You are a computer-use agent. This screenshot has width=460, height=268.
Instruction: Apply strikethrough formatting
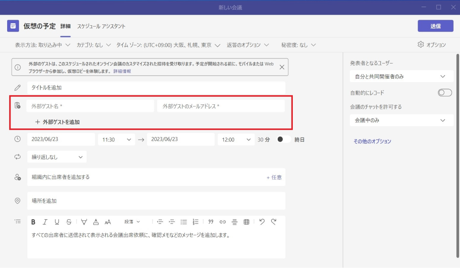click(68, 222)
